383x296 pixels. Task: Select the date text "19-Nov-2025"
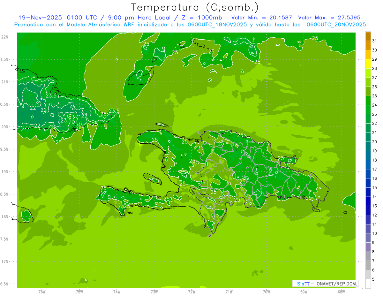pyautogui.click(x=40, y=18)
